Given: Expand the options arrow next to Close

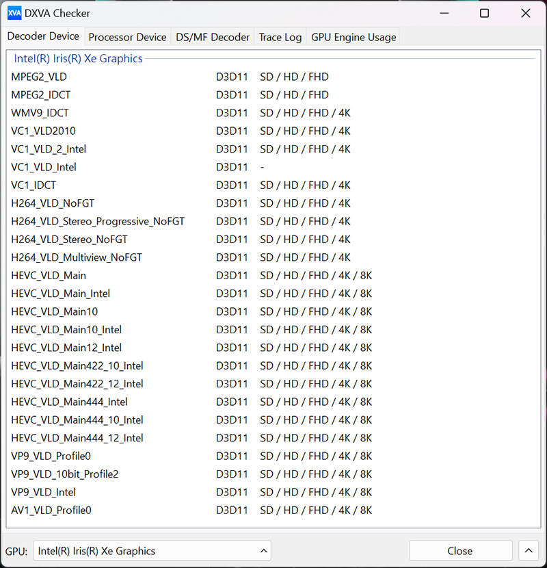Looking at the screenshot, I should coord(529,551).
